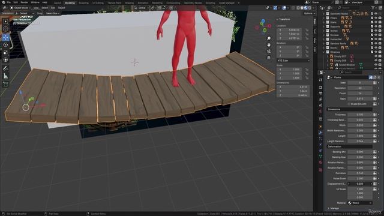Open the Output properties tab icon
The image size is (384, 216).
[x=320, y=94]
